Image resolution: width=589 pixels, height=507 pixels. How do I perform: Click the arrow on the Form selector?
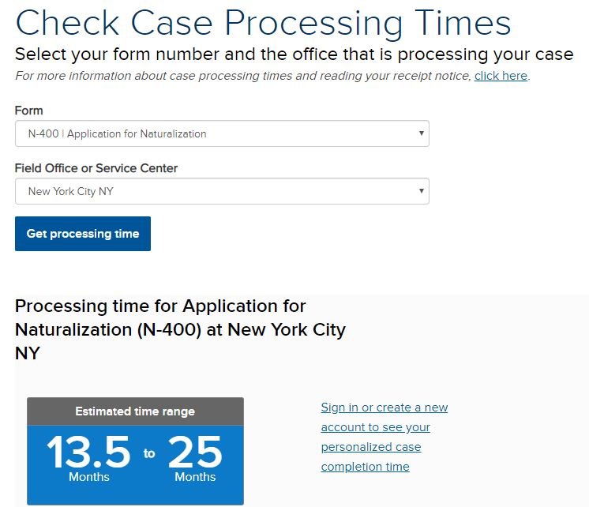[422, 133]
